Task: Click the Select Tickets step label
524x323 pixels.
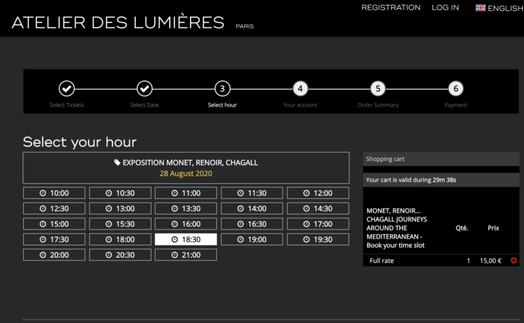Action: (66, 105)
